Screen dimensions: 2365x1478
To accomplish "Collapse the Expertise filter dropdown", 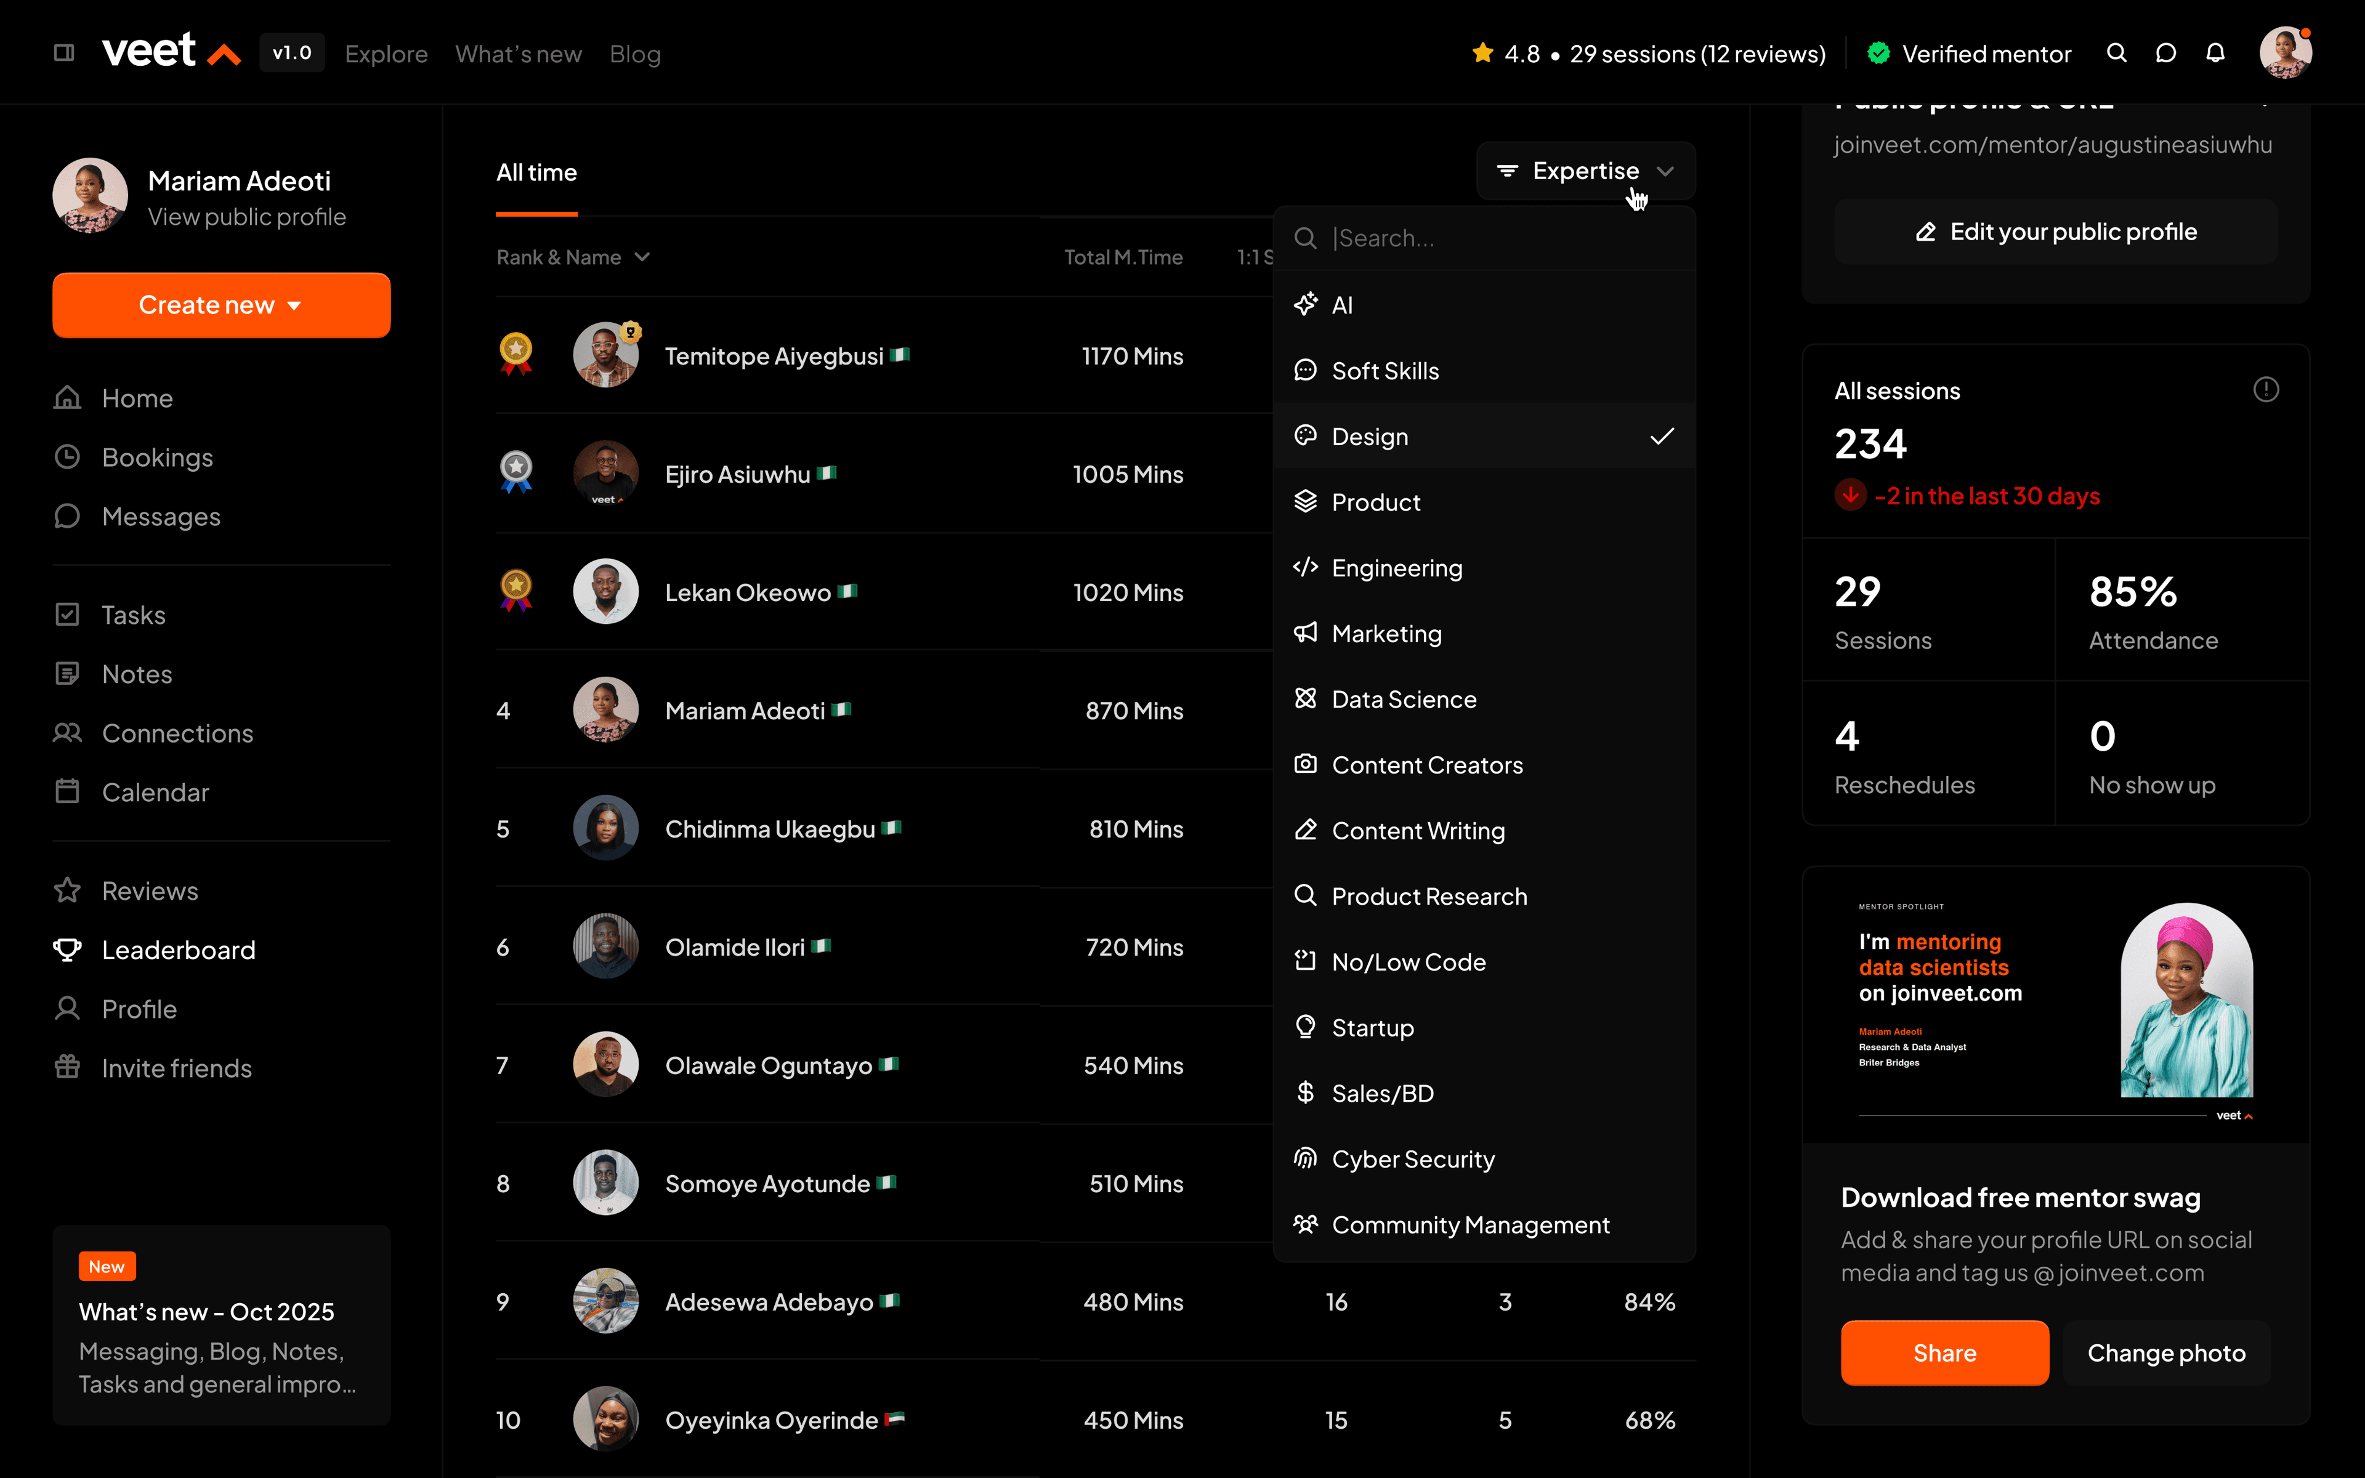I will pos(1585,171).
